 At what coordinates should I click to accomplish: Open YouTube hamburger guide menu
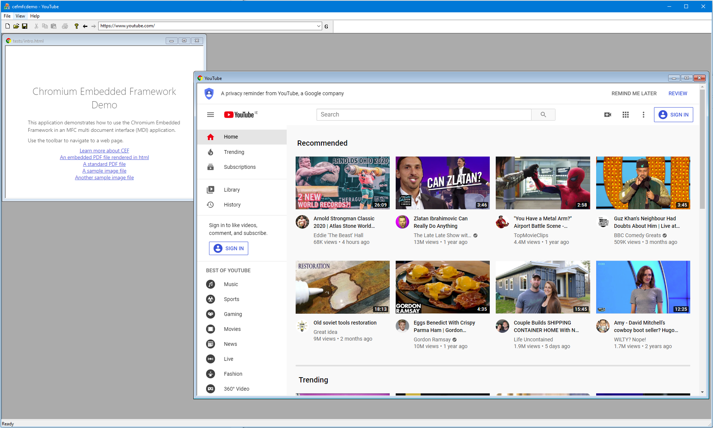coord(211,115)
